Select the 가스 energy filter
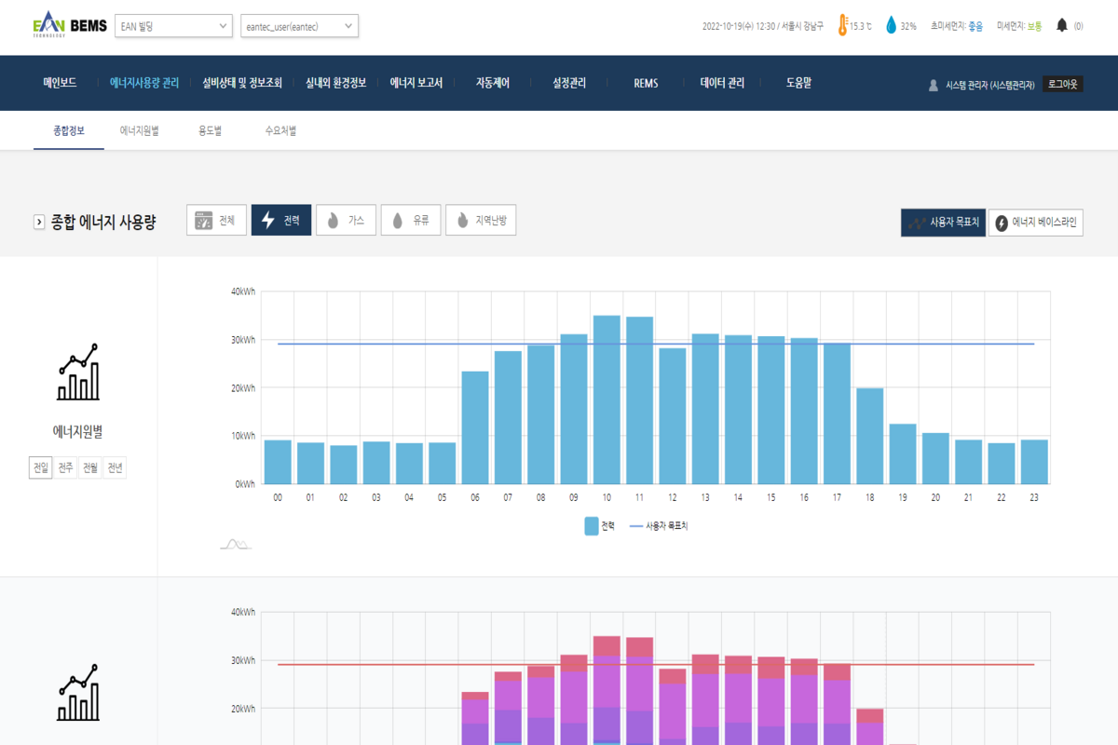 click(x=346, y=221)
